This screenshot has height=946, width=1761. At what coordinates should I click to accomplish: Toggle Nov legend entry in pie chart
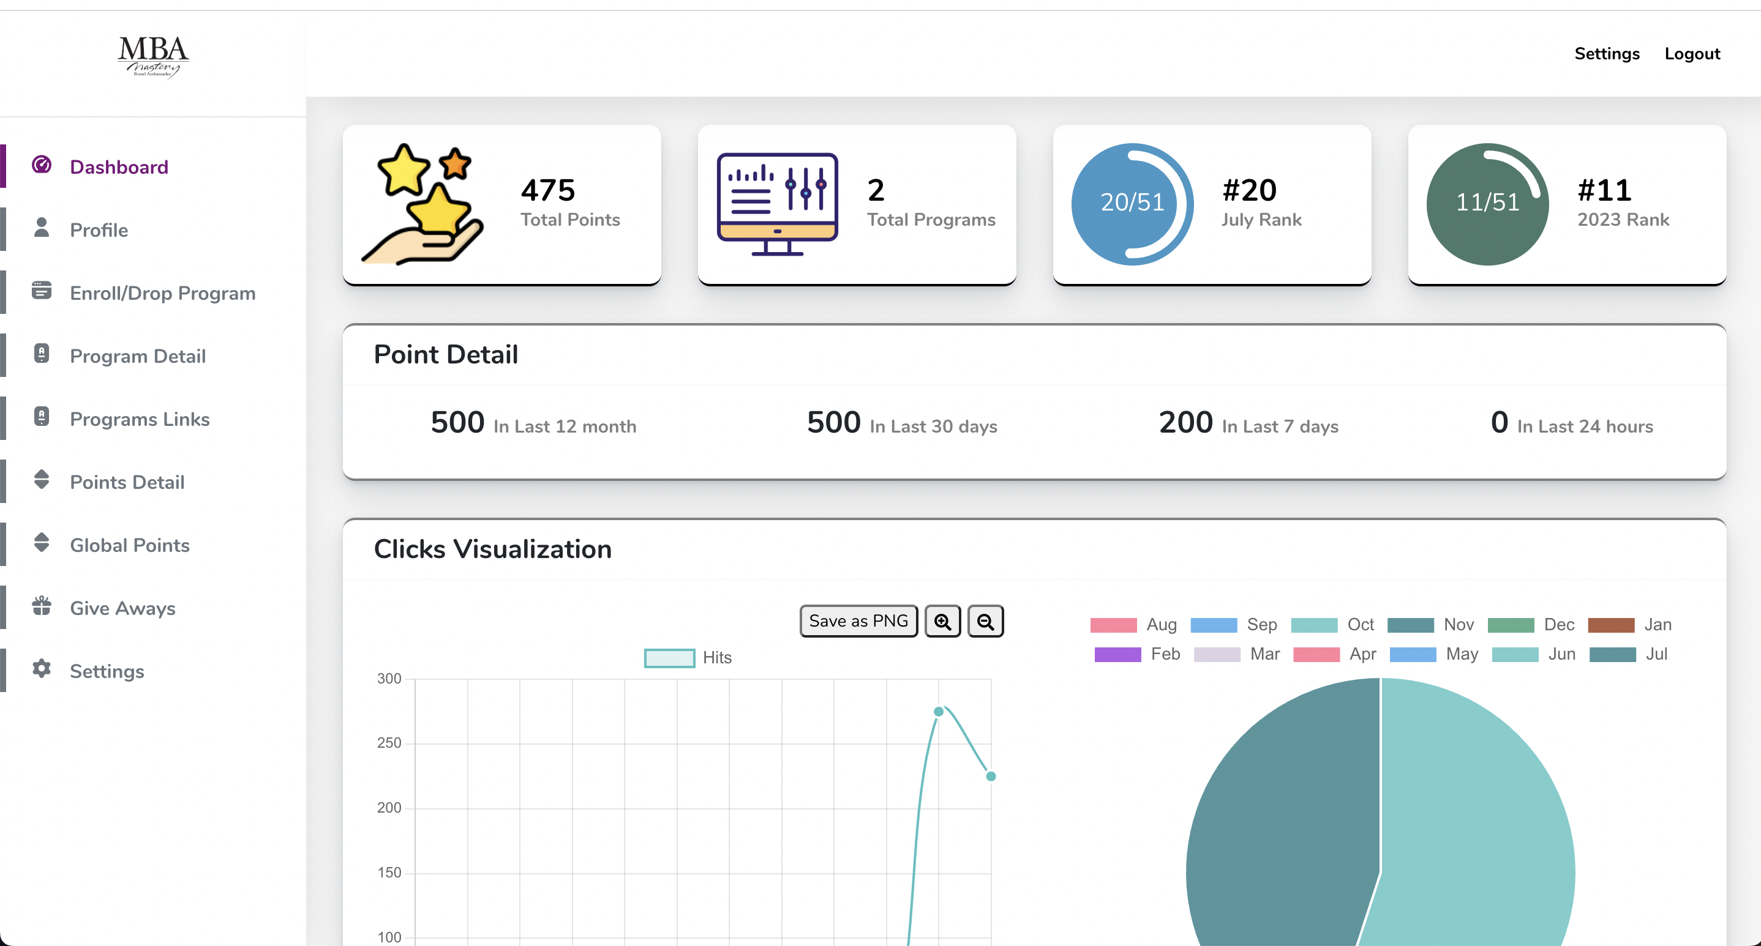tap(1431, 624)
